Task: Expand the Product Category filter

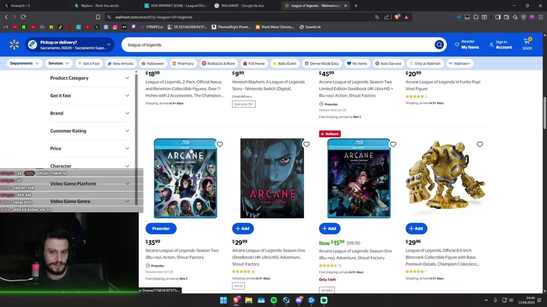Action: pos(90,78)
